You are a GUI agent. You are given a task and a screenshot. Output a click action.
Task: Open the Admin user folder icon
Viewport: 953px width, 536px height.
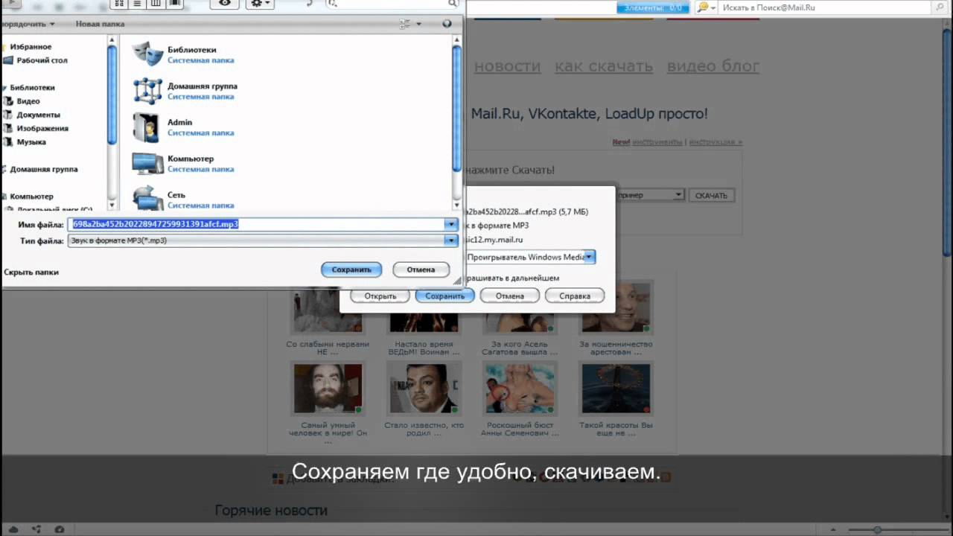[146, 127]
